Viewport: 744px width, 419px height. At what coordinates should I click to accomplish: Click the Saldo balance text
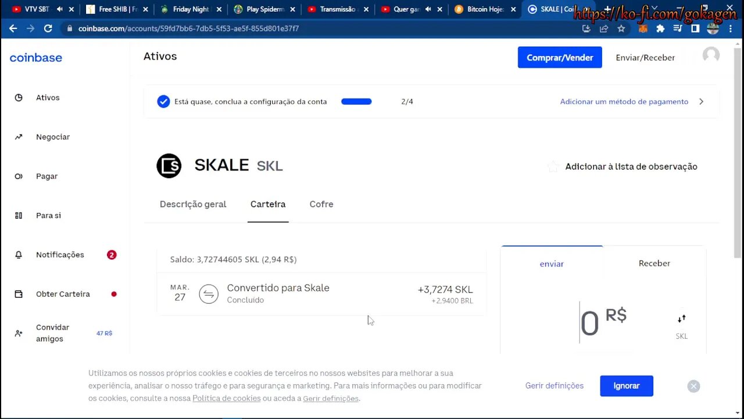pyautogui.click(x=233, y=260)
